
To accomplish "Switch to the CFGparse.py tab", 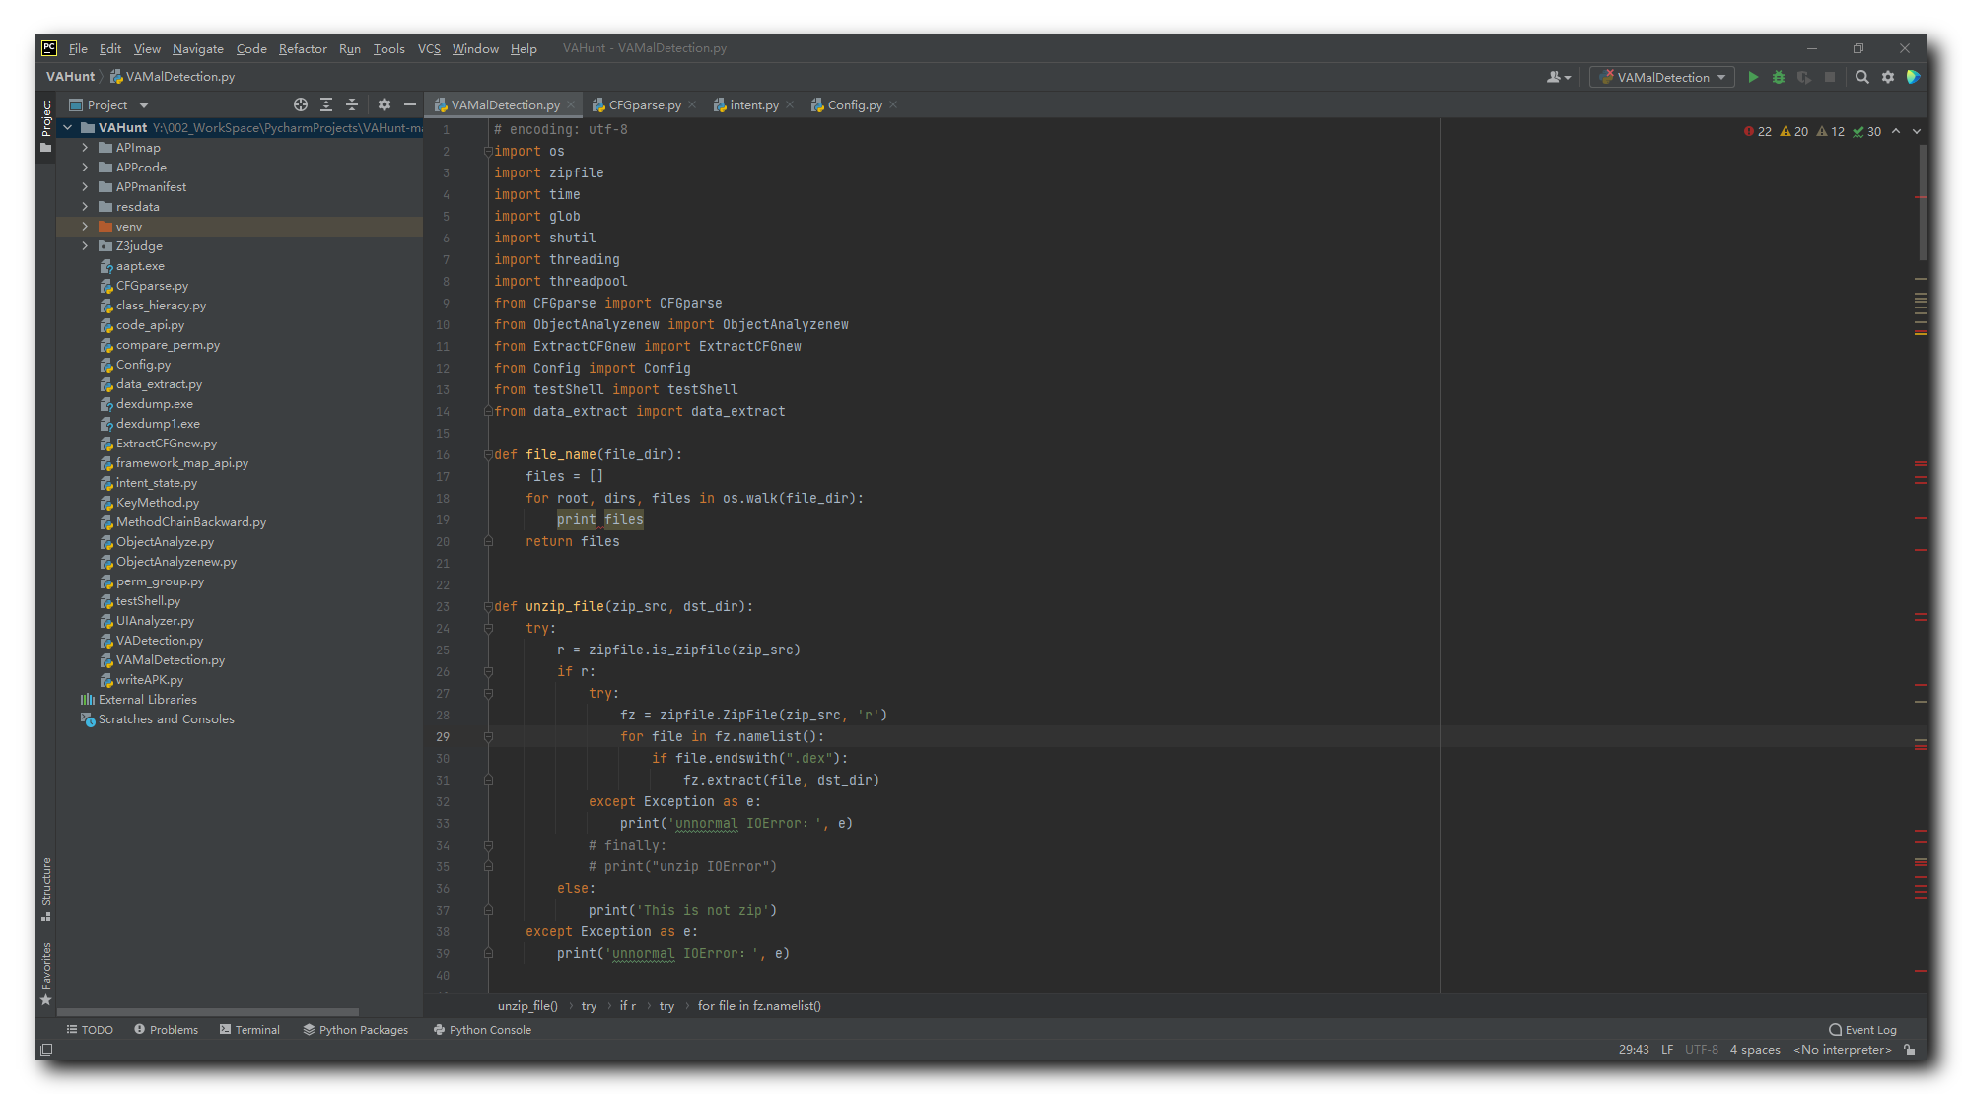I will 644,104.
